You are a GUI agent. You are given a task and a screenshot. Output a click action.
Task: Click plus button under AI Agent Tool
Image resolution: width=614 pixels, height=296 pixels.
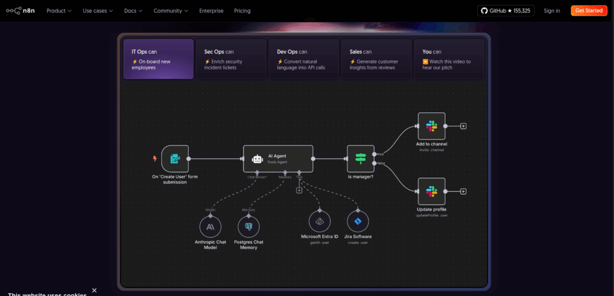pos(299,190)
